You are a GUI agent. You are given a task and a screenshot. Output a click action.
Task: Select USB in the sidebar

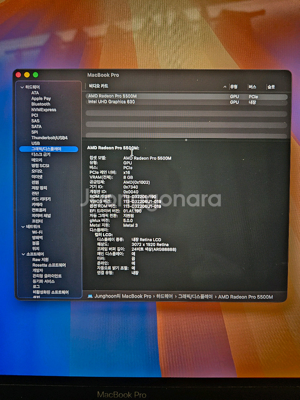[x=36, y=143]
